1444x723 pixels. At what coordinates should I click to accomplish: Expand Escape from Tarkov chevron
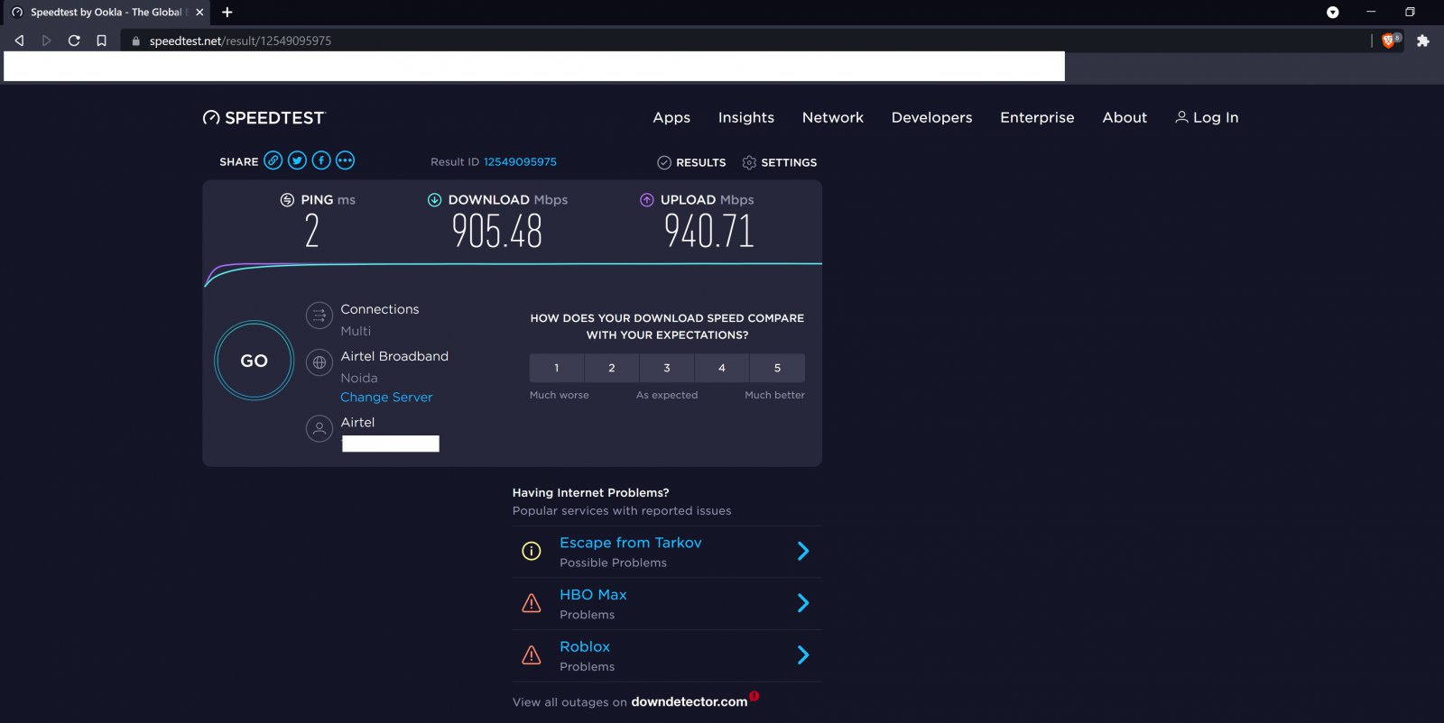[x=803, y=551]
